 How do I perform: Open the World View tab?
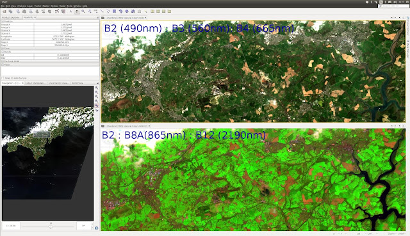click(x=78, y=83)
